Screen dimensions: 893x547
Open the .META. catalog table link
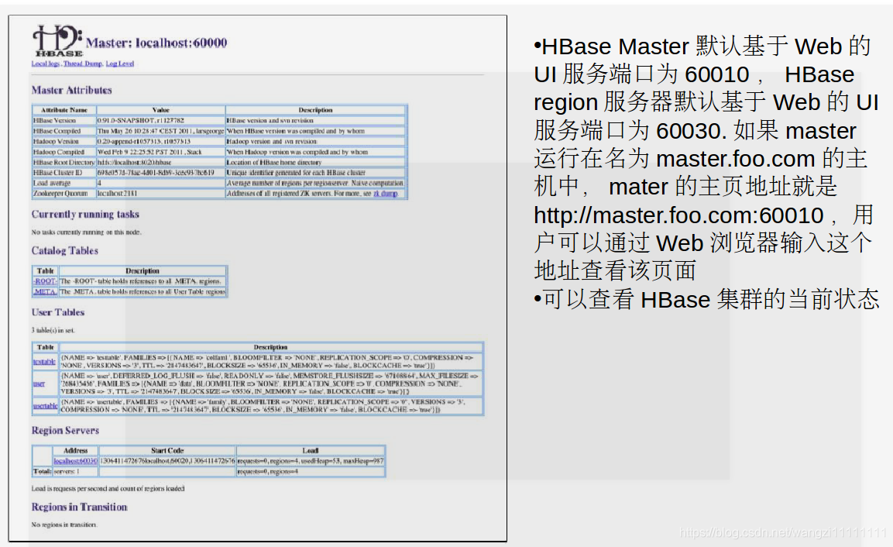click(x=45, y=291)
